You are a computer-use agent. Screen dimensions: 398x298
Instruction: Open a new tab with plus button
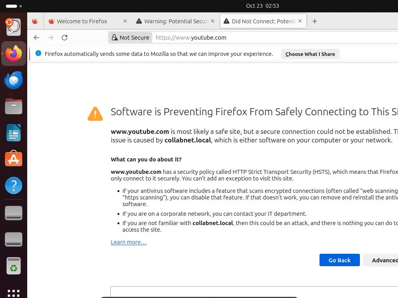point(315,21)
